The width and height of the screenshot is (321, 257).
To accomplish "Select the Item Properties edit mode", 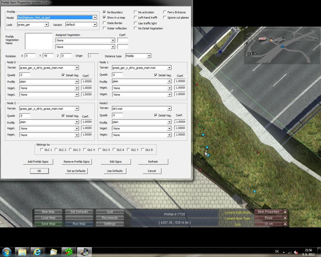I will tap(268, 211).
